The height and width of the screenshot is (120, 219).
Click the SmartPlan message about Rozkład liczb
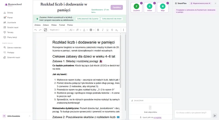[195, 11]
